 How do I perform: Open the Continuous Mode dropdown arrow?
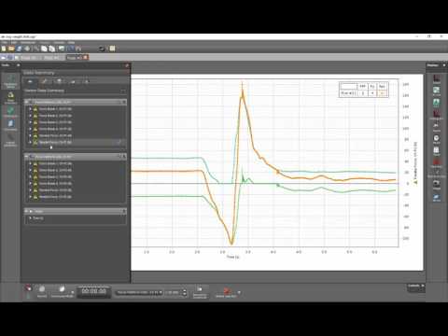click(73, 292)
